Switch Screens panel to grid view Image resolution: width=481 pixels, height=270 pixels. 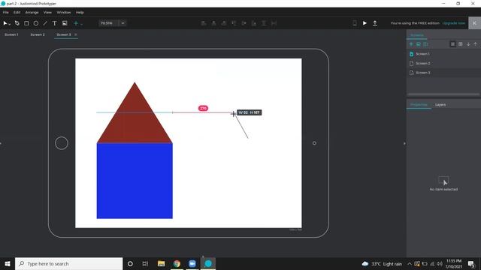(x=461, y=44)
